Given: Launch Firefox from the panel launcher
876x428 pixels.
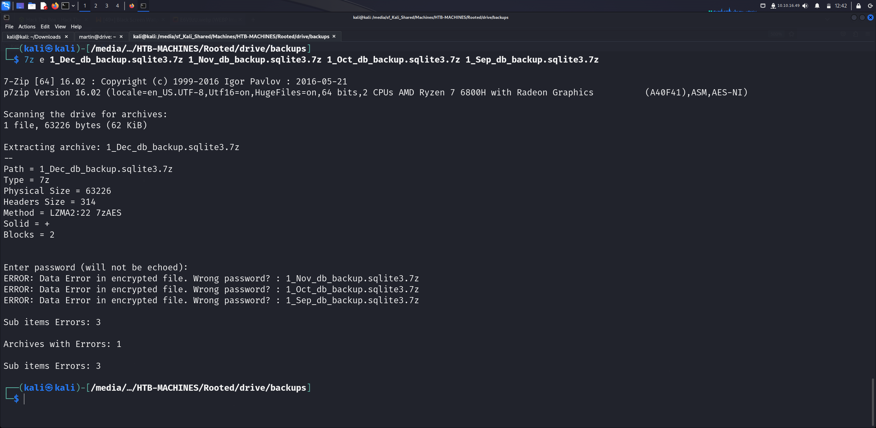Looking at the screenshot, I should (x=55, y=6).
